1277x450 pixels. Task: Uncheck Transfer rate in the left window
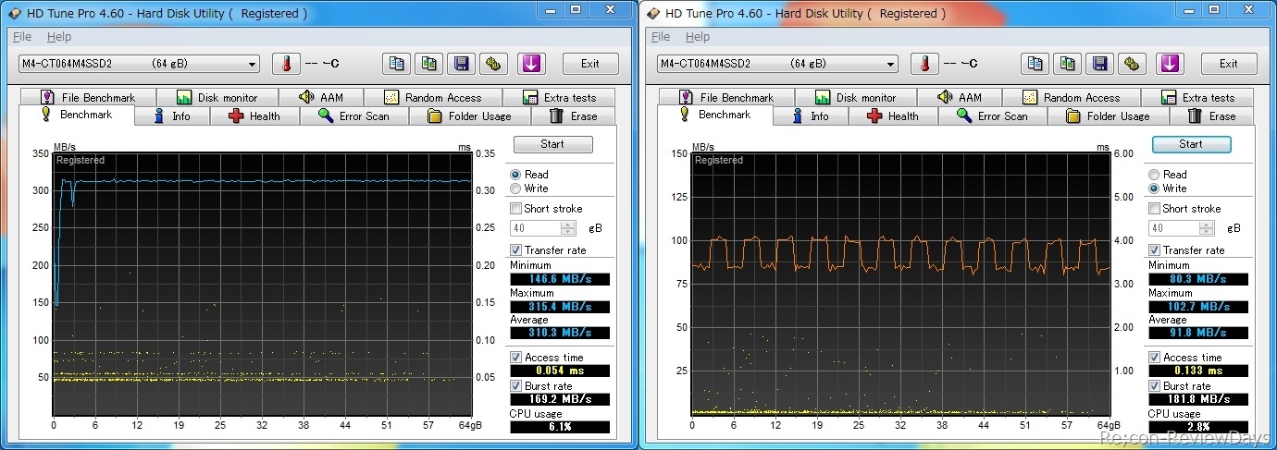tap(516, 250)
